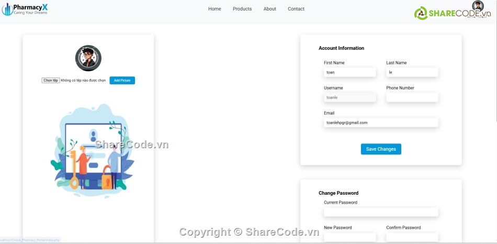Open user avatar in top-right corner
Image resolution: width=497 pixels, height=244 pixels.
click(x=478, y=6)
